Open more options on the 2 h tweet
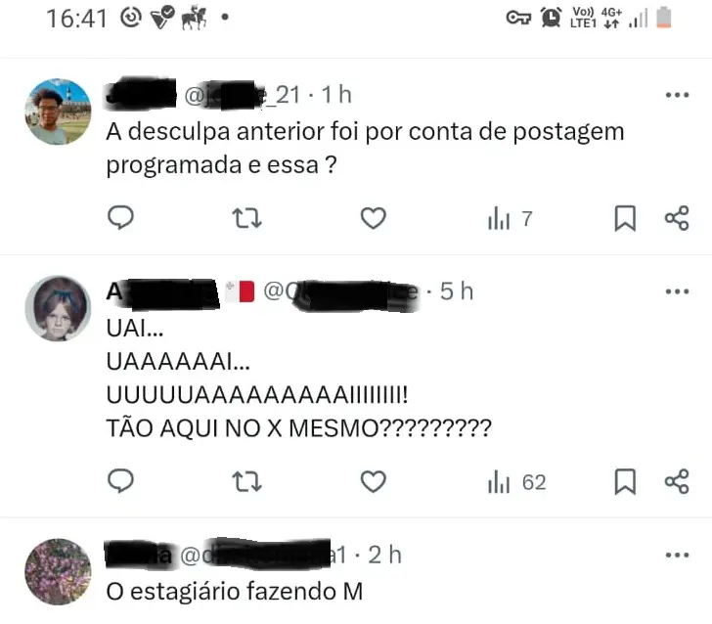The width and height of the screenshot is (712, 624). [x=677, y=555]
